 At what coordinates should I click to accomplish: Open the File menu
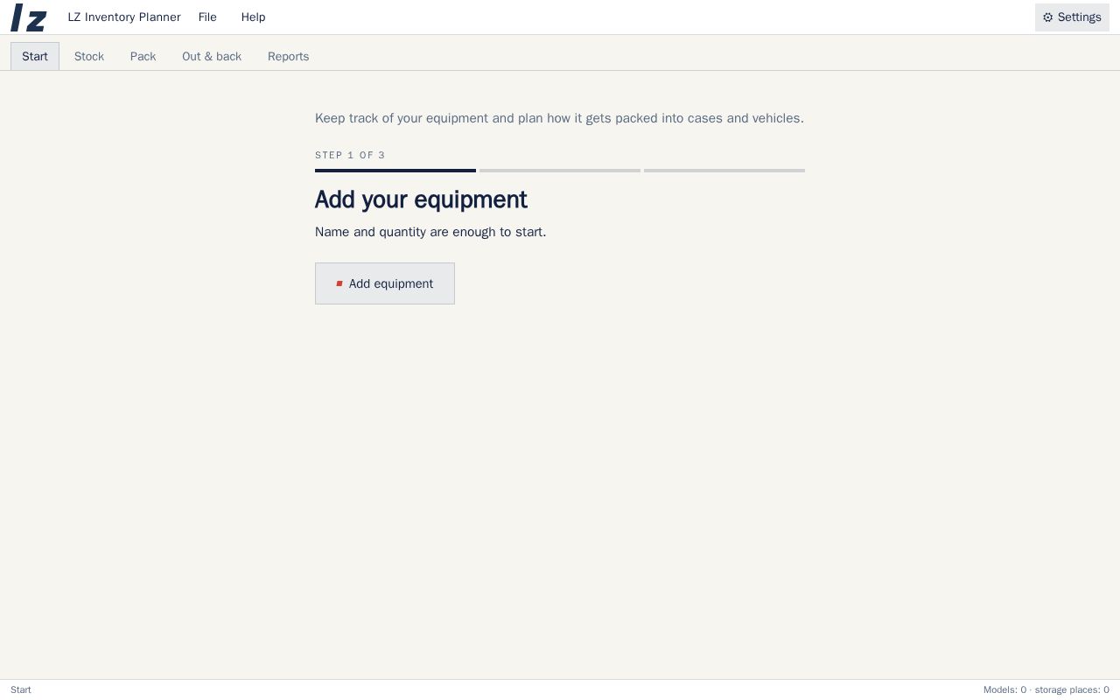click(207, 17)
